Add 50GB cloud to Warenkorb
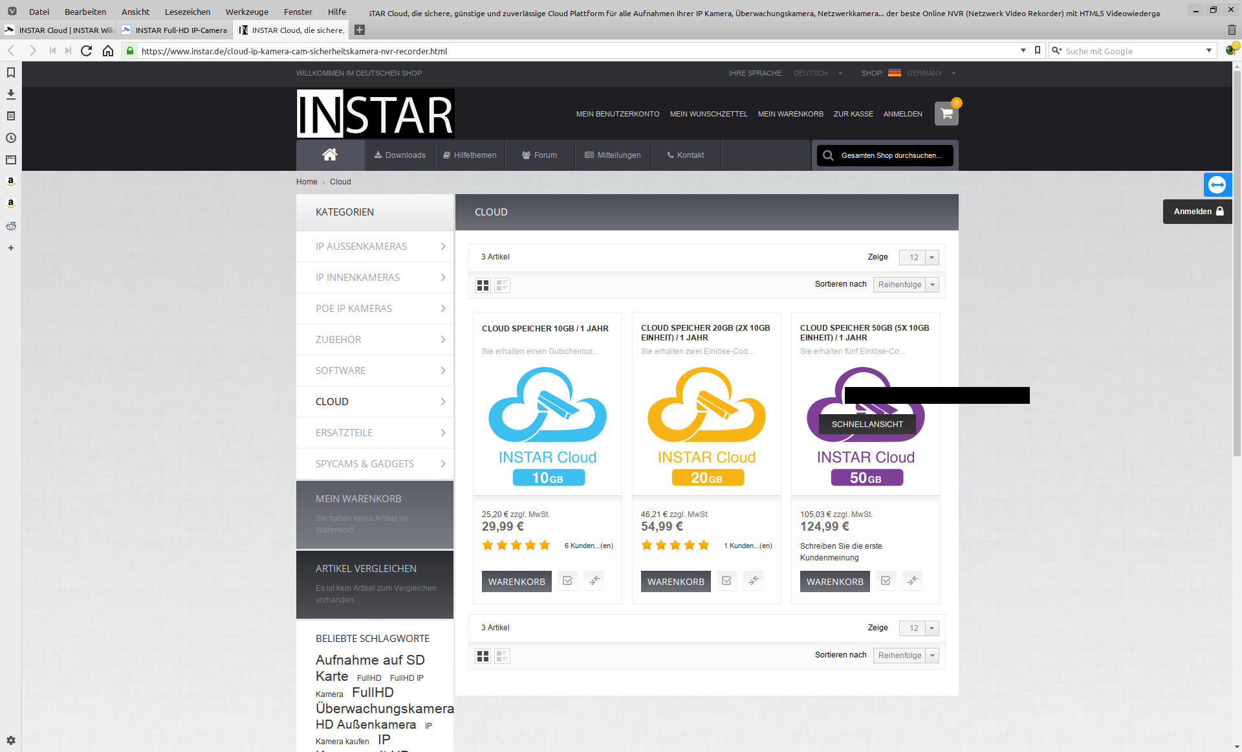The height and width of the screenshot is (752, 1242). point(834,581)
